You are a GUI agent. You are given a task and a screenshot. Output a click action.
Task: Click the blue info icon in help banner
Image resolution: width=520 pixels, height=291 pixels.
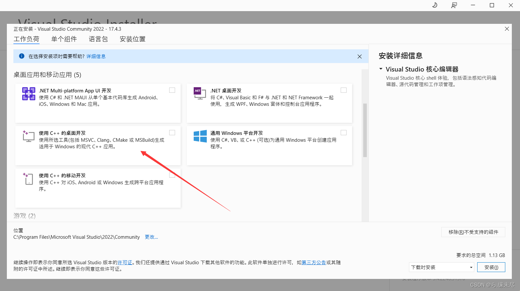(22, 56)
